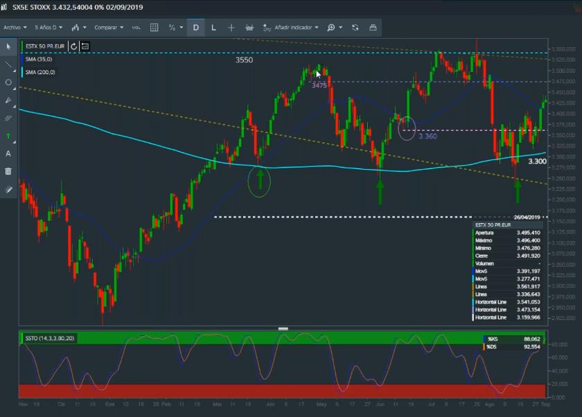
Task: Choose the circle shape drawing tool
Action: 8,82
